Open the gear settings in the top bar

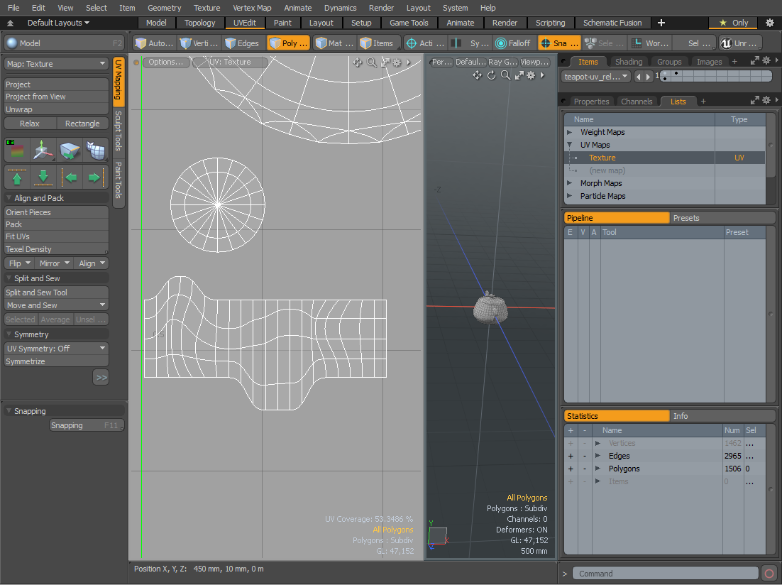(769, 23)
